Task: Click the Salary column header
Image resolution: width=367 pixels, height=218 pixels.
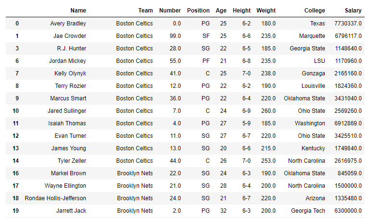Action: click(x=353, y=11)
